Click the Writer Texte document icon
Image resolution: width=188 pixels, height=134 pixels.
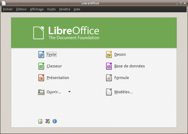(41, 54)
